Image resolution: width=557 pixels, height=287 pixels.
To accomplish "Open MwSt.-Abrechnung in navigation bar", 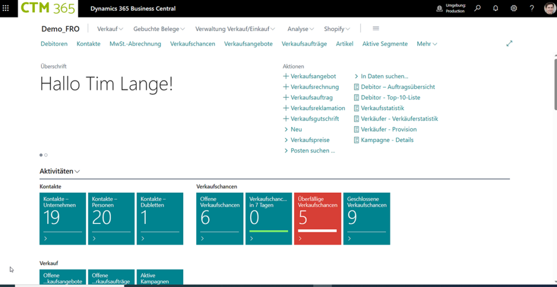I will [135, 43].
